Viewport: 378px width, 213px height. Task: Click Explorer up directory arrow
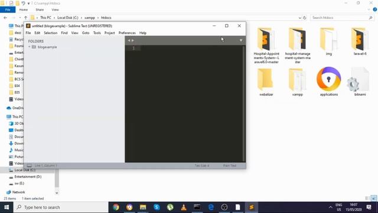[x=25, y=18]
